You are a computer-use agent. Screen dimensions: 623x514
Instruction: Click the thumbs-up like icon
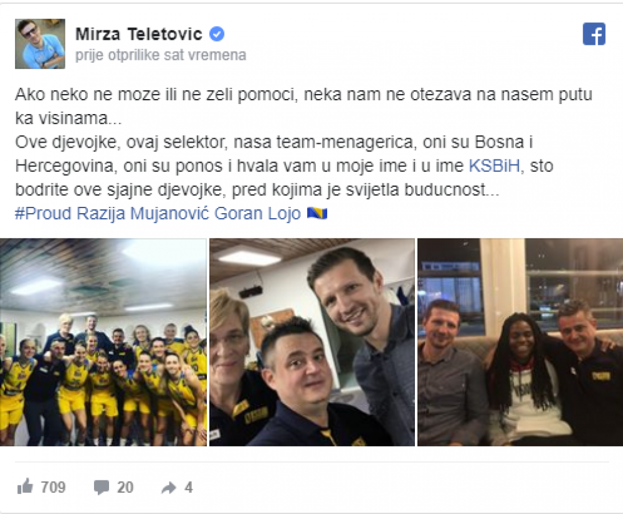click(x=25, y=486)
